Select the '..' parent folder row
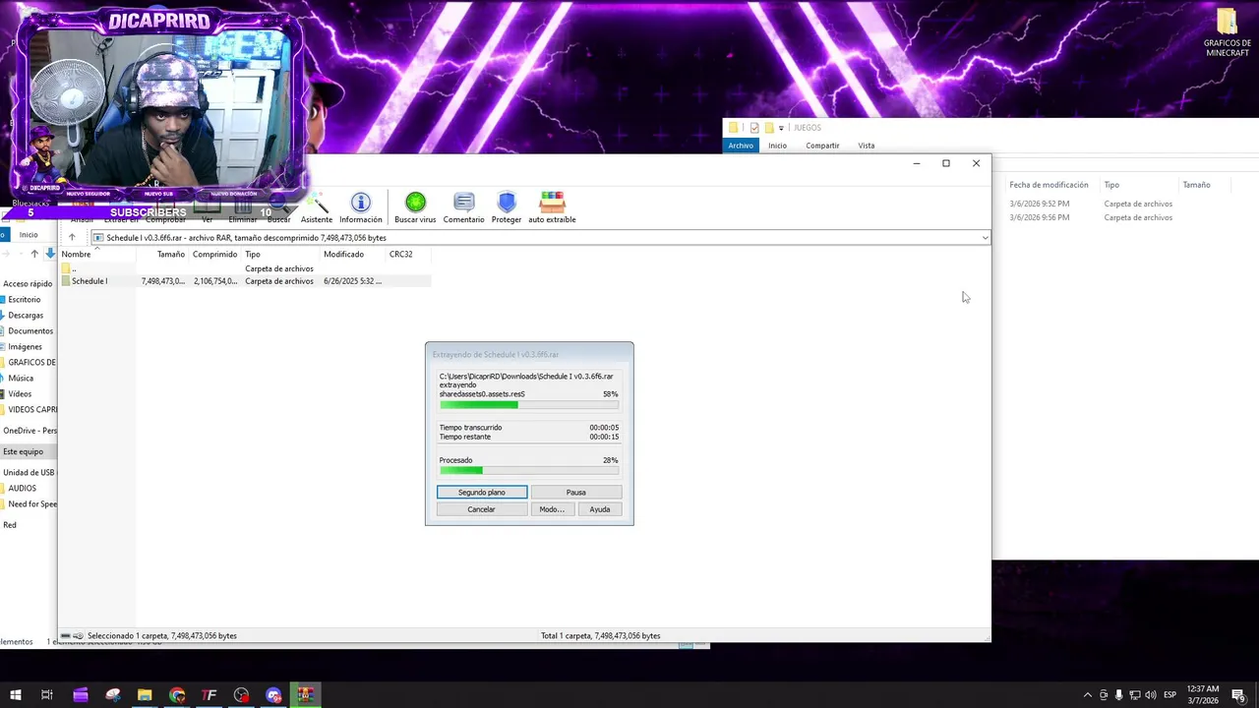The height and width of the screenshot is (708, 1259). 245,268
